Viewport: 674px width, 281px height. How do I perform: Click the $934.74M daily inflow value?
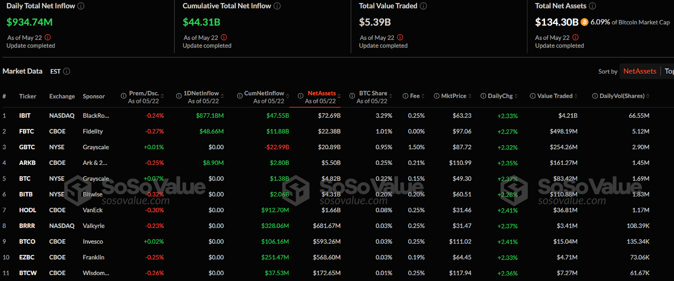pyautogui.click(x=29, y=22)
